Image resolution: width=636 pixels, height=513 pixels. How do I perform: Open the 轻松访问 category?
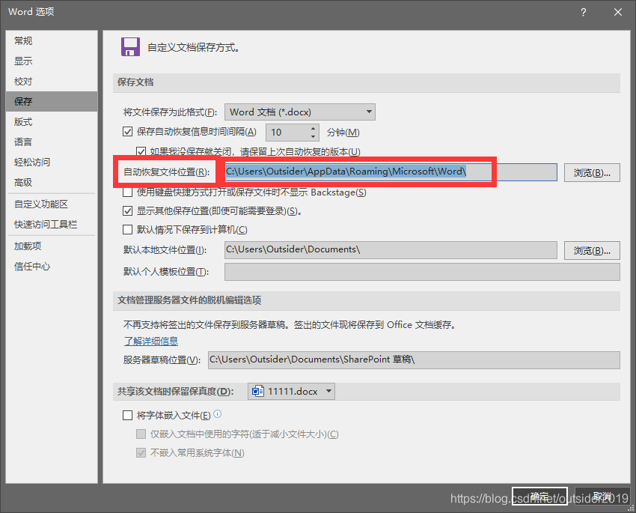pos(52,163)
